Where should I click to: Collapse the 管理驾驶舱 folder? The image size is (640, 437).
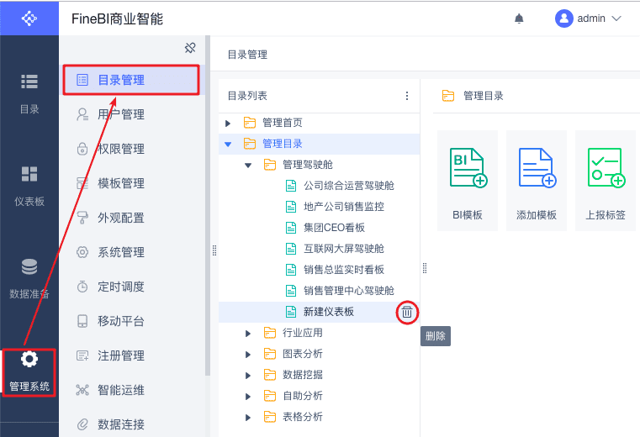(x=248, y=165)
